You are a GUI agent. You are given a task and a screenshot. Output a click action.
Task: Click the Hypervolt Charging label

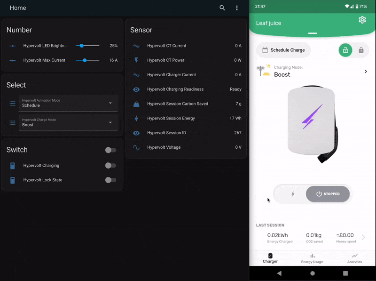[41, 166]
